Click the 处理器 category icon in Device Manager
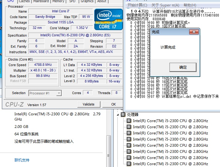Image resolution: width=220 pixels, height=167 pixels. click(x=123, y=115)
